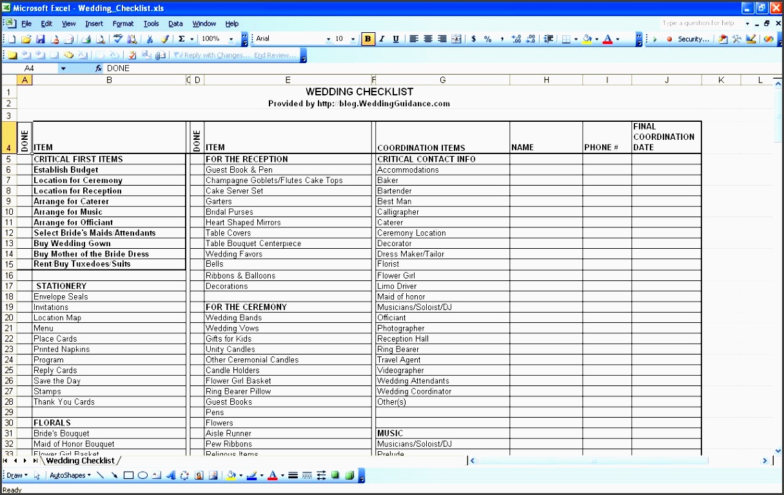Select the Oval shape tool
This screenshot has width=784, height=495.
[x=142, y=476]
